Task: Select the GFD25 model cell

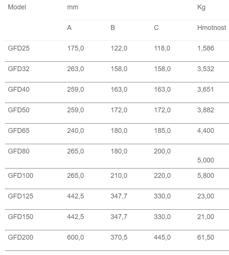Action: [x=19, y=48]
